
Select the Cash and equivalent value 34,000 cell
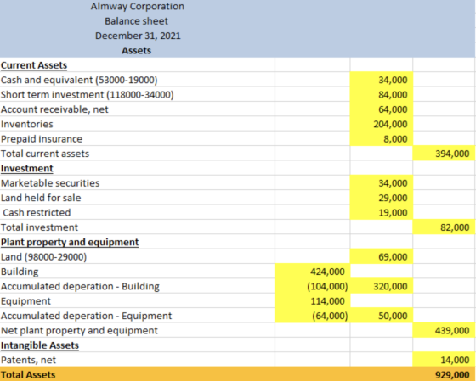(x=382, y=80)
